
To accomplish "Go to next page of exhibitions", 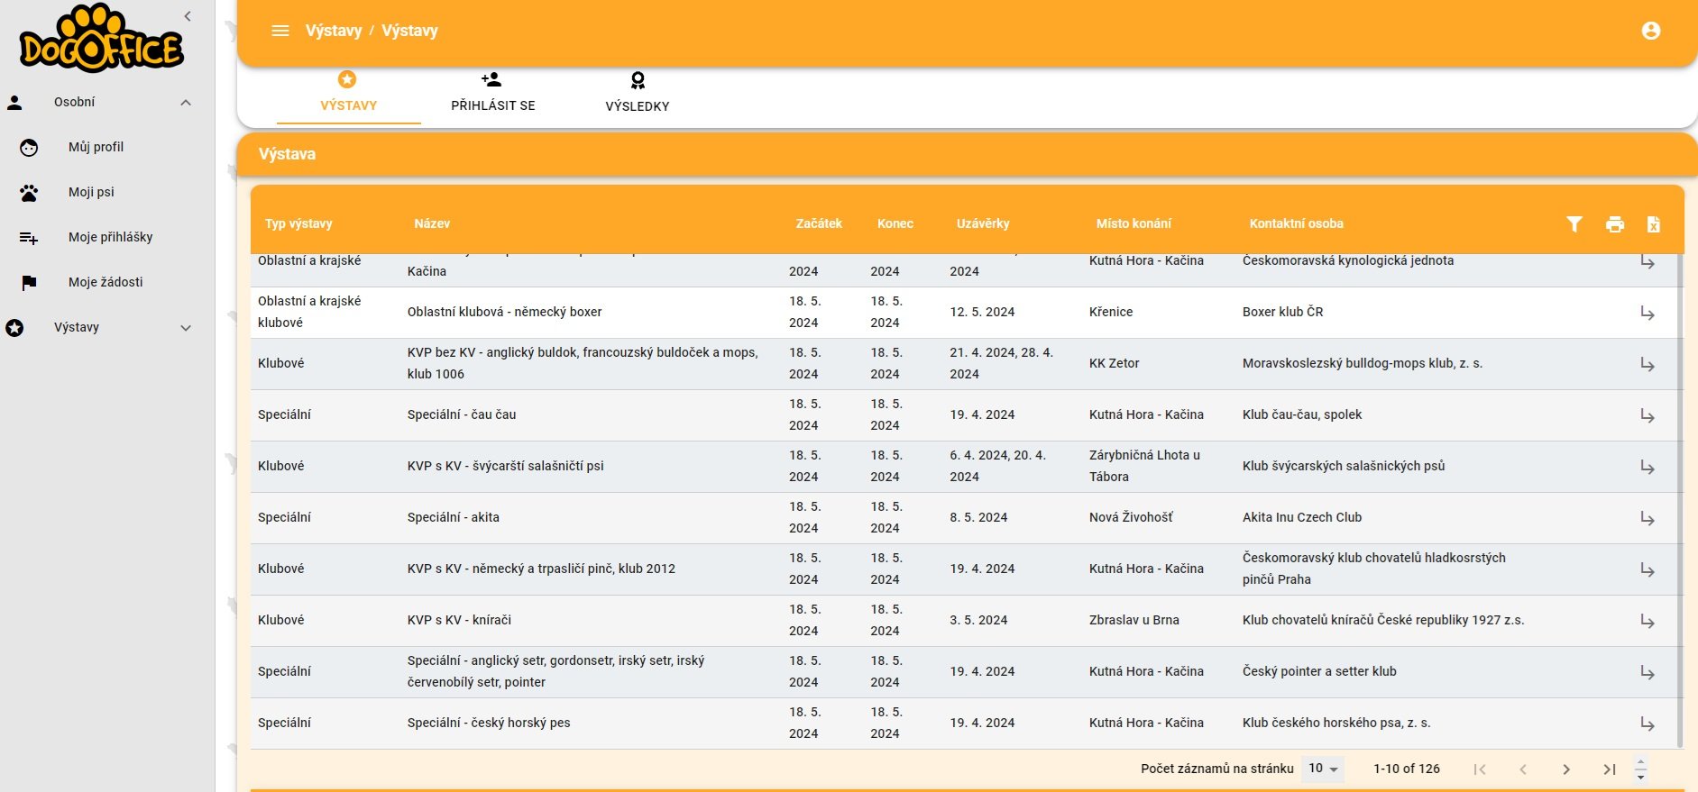I will [x=1565, y=769].
